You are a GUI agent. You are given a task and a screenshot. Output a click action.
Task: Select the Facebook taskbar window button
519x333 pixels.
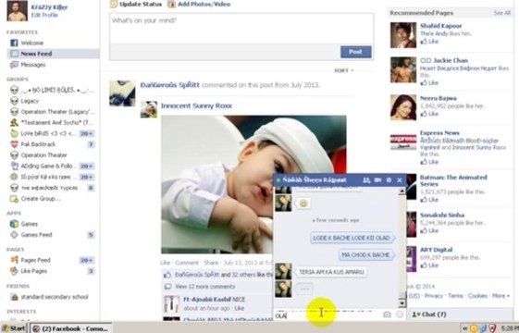point(71,328)
